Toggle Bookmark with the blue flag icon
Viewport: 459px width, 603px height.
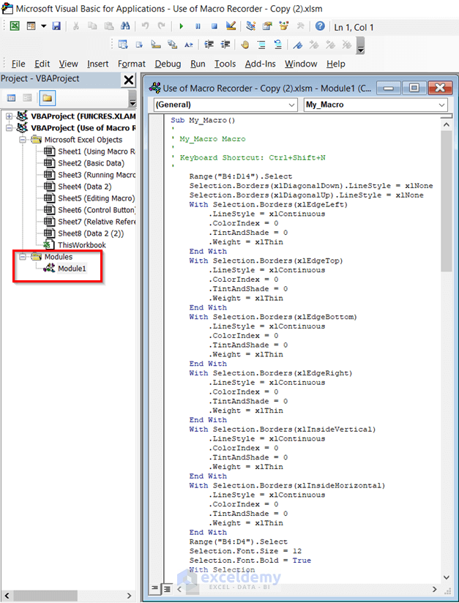tap(297, 45)
